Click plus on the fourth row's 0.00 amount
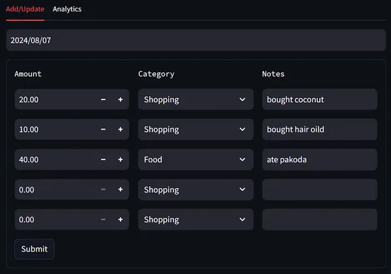Viewport: 391px width, 274px height. tap(121, 189)
